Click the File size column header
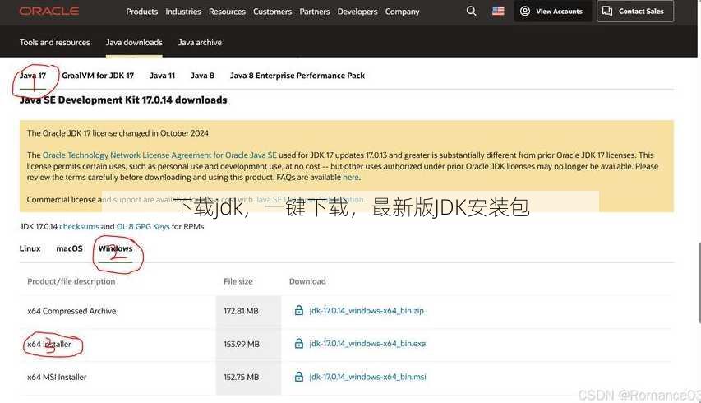Image resolution: width=701 pixels, height=403 pixels. coord(238,281)
